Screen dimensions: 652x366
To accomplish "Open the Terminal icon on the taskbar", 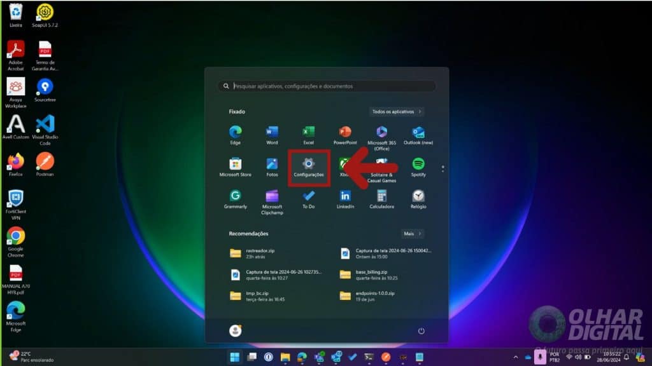I will click(369, 357).
